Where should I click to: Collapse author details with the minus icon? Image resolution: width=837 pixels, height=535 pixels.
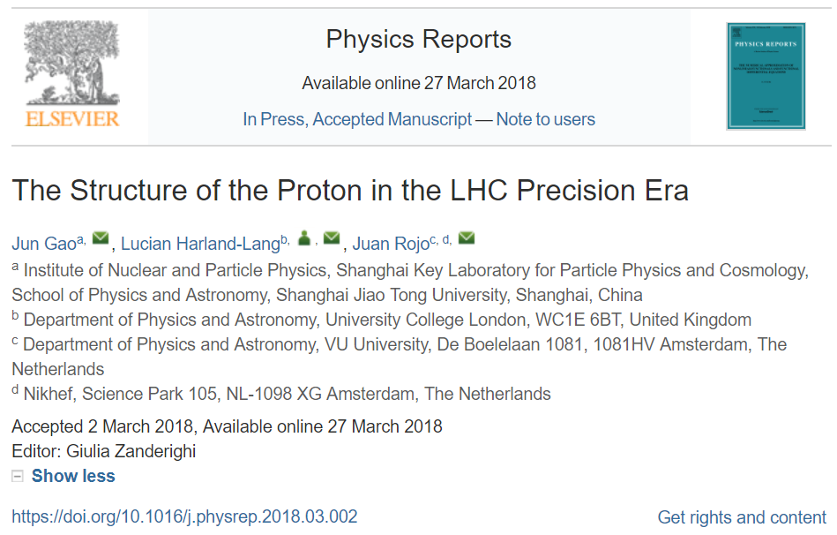tap(18, 476)
